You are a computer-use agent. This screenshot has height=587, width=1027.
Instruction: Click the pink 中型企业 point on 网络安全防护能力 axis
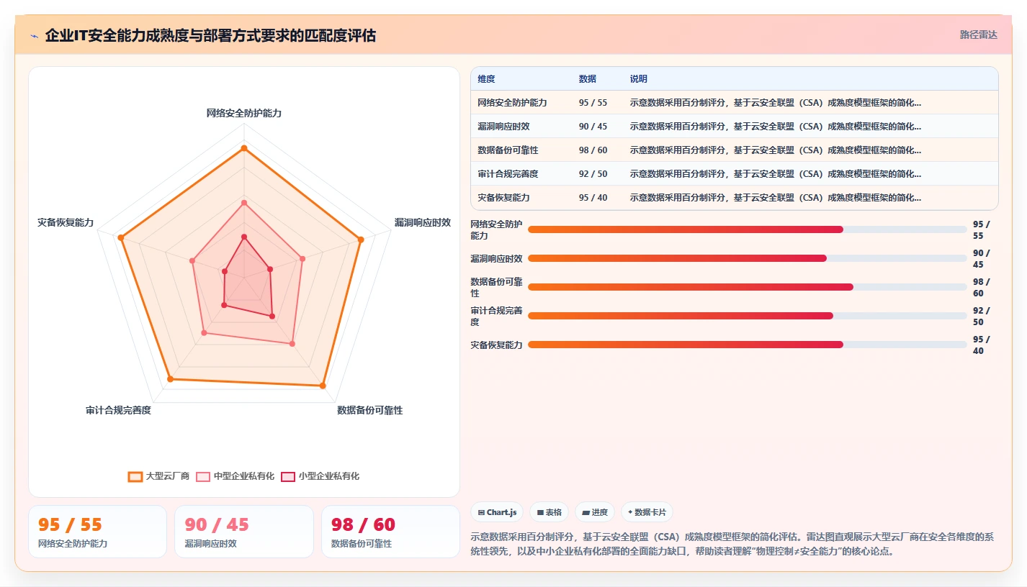244,203
